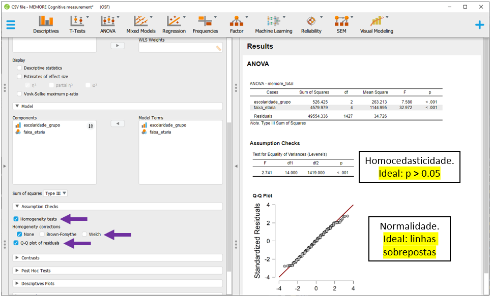Screen dimensions: 491x297
Task: Toggle the partial η² checkbox
Action: point(51,85)
